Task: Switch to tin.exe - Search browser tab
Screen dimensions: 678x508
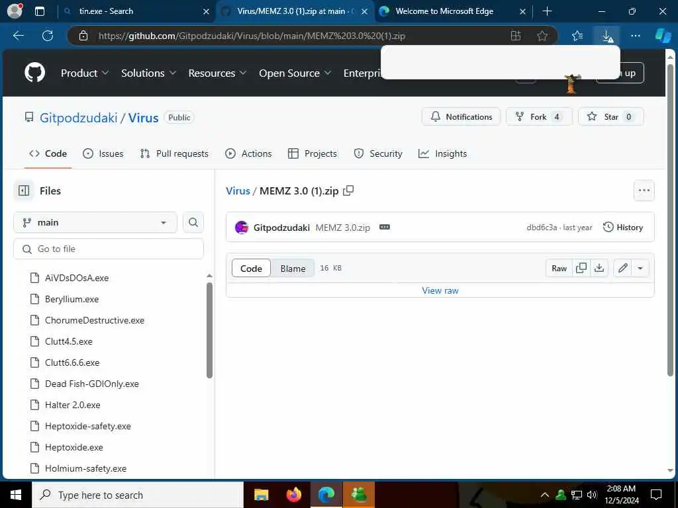Action: tap(136, 11)
